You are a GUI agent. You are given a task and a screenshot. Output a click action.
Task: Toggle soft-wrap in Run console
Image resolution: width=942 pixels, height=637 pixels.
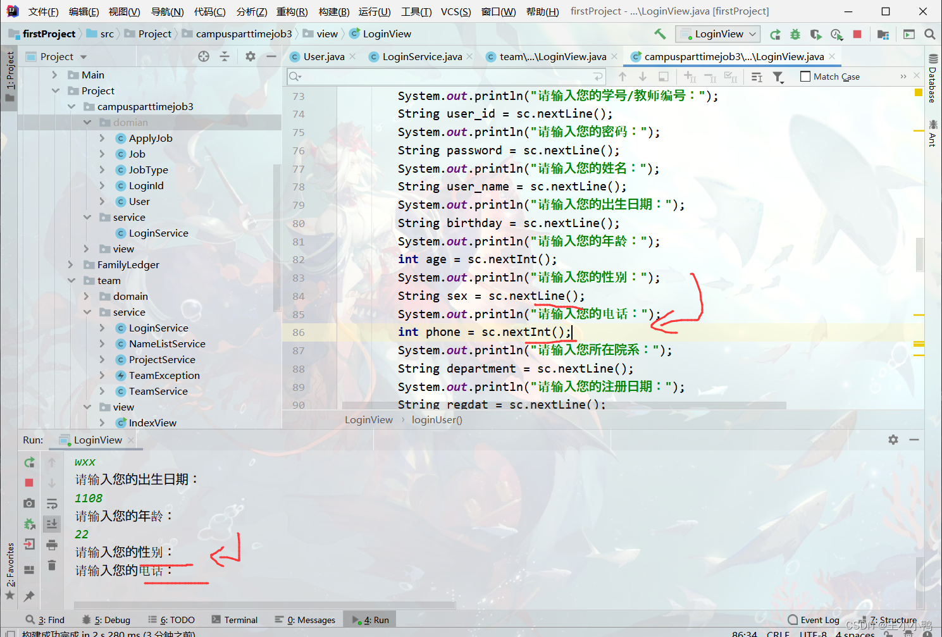(52, 504)
